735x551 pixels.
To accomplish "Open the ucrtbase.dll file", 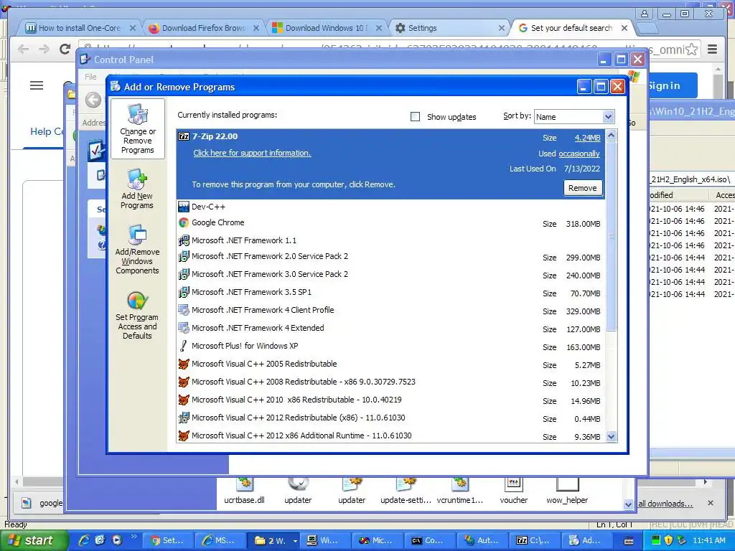I will tap(244, 491).
